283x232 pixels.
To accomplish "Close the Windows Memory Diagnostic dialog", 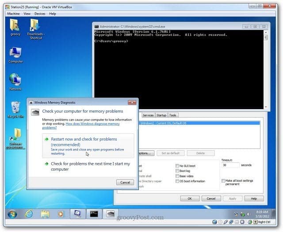I will click(132, 103).
